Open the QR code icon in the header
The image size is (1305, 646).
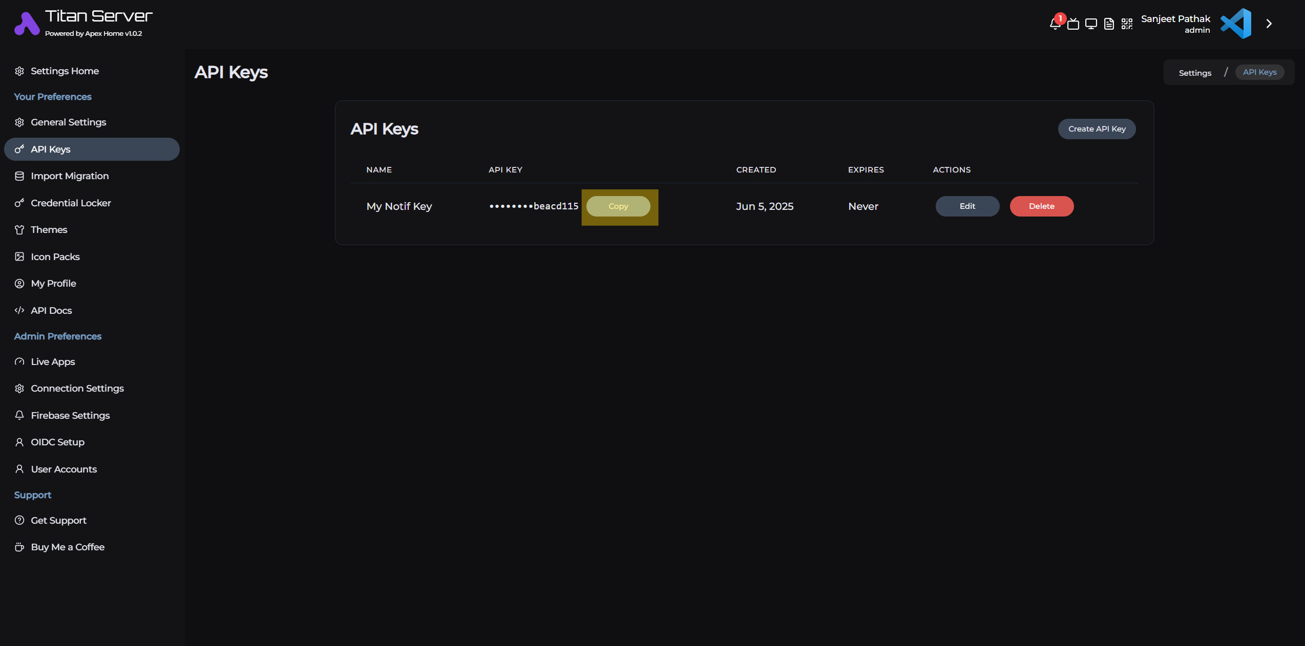coord(1127,24)
